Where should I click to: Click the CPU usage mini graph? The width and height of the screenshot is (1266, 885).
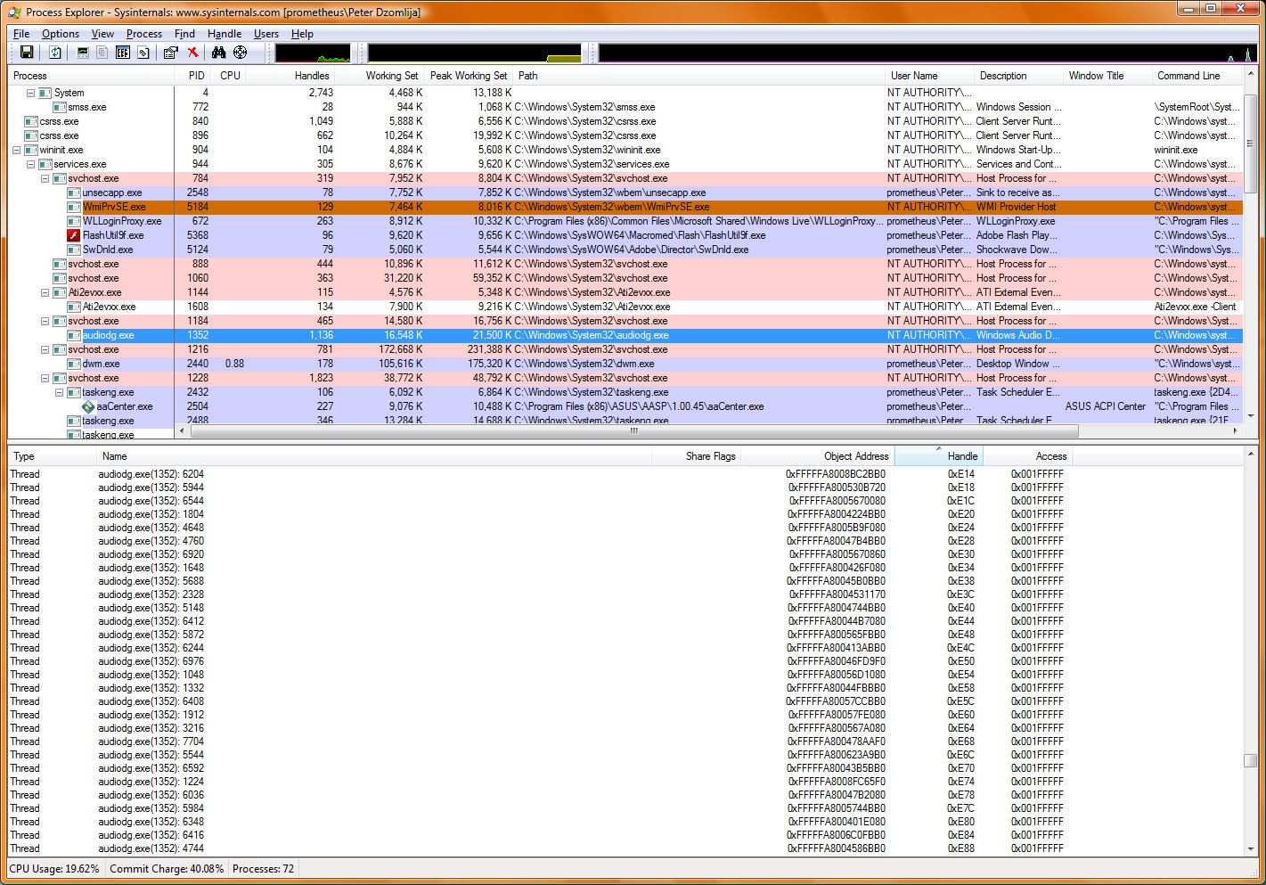(x=313, y=53)
